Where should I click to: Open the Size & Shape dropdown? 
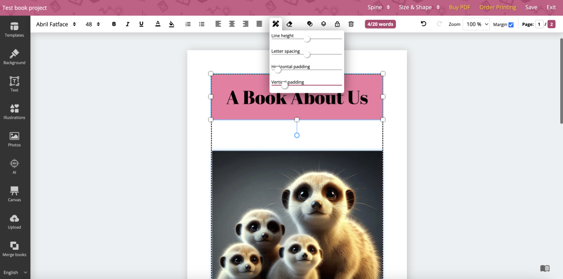(x=419, y=7)
